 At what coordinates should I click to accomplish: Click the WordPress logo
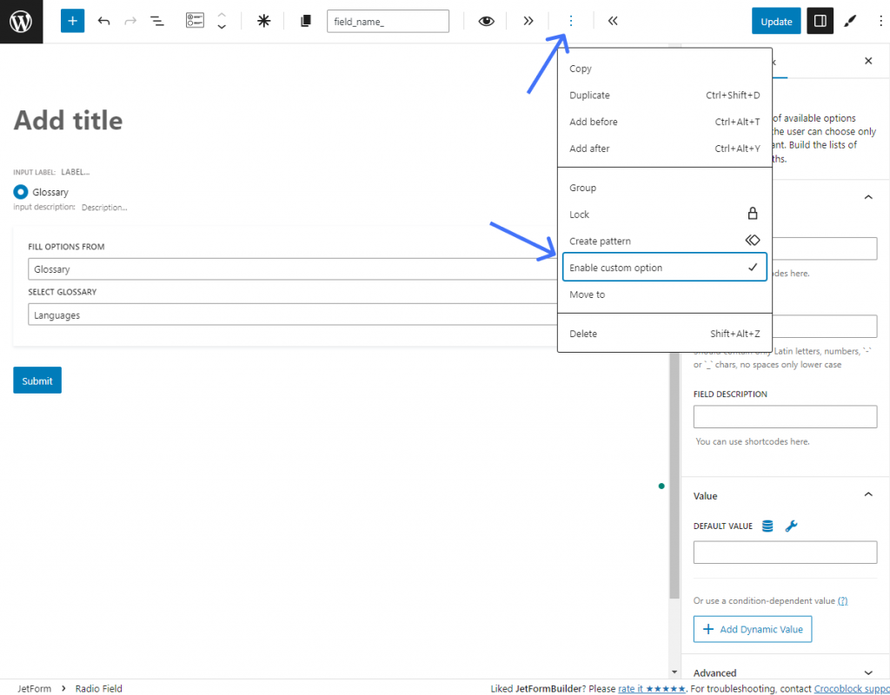click(x=21, y=21)
